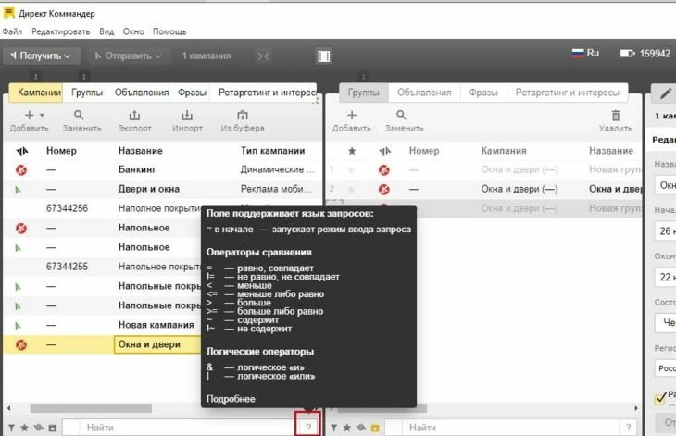Viewport: 676px width, 436px height.
Task: Open the Вид menu
Action: (106, 31)
